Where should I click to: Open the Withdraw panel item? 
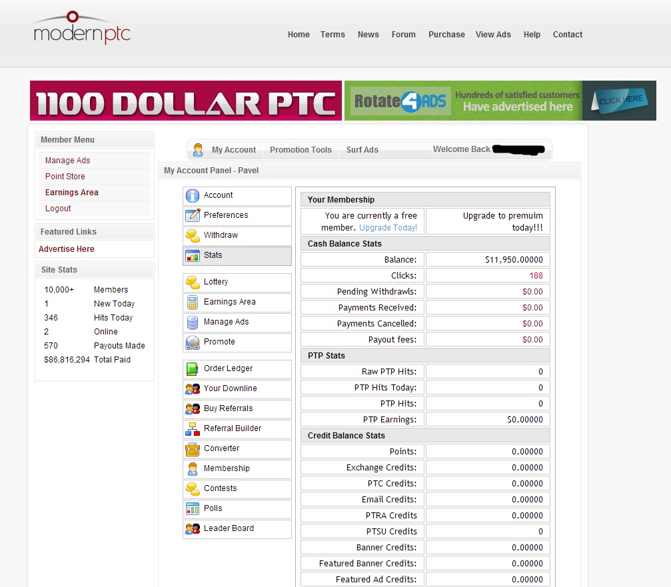(237, 235)
